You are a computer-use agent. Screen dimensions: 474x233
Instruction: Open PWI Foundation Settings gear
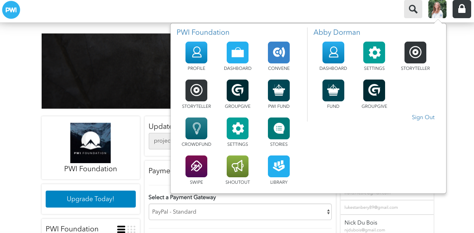238,128
